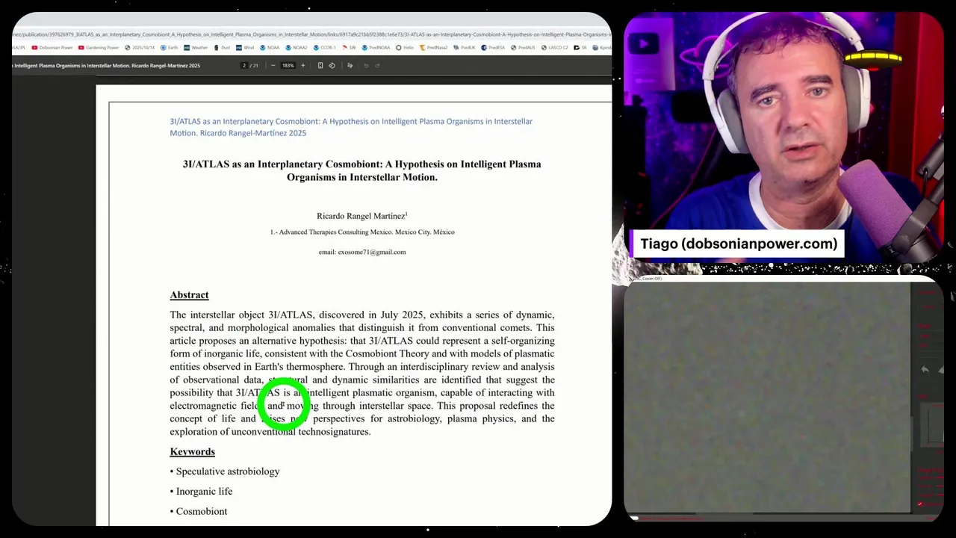Open the Weather bookmark

coord(196,48)
